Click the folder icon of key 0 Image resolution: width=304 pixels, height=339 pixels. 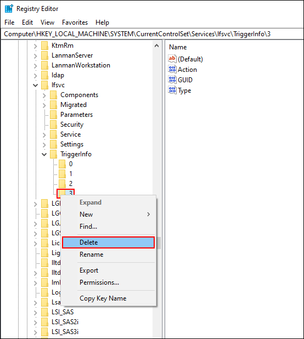(x=62, y=164)
